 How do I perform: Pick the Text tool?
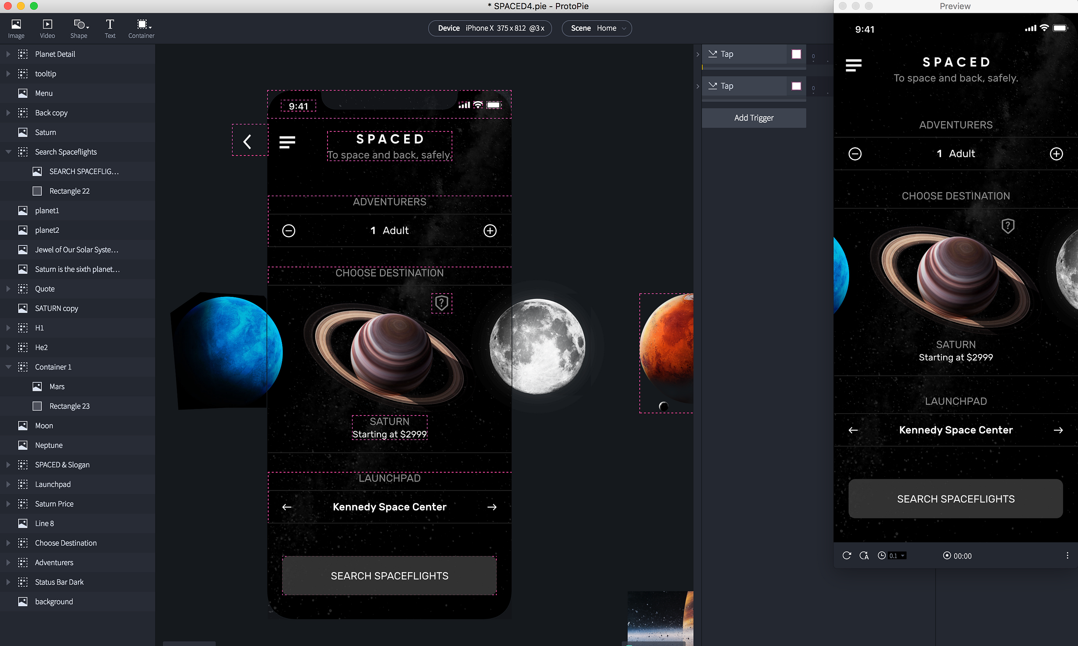[110, 28]
